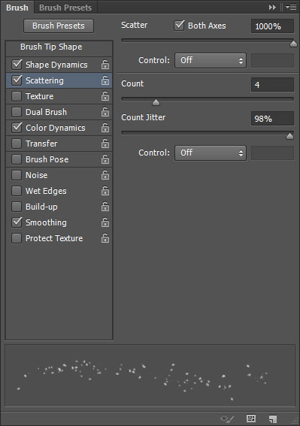Click the Count slider handle

[156, 102]
